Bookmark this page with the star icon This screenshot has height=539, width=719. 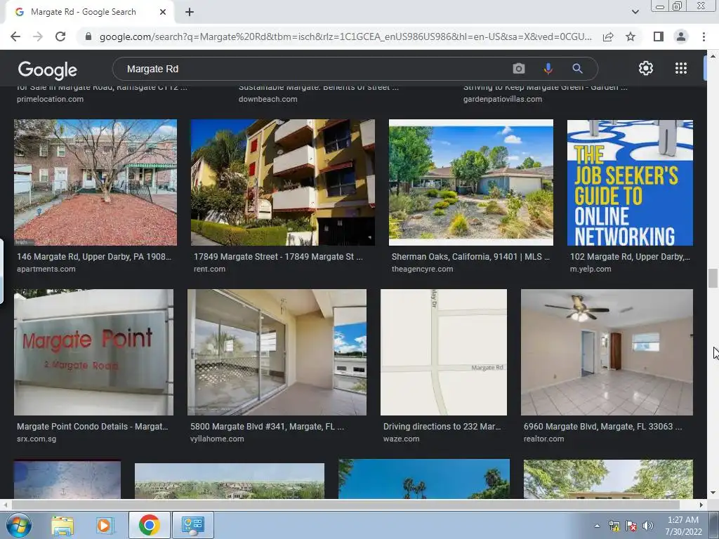631,36
